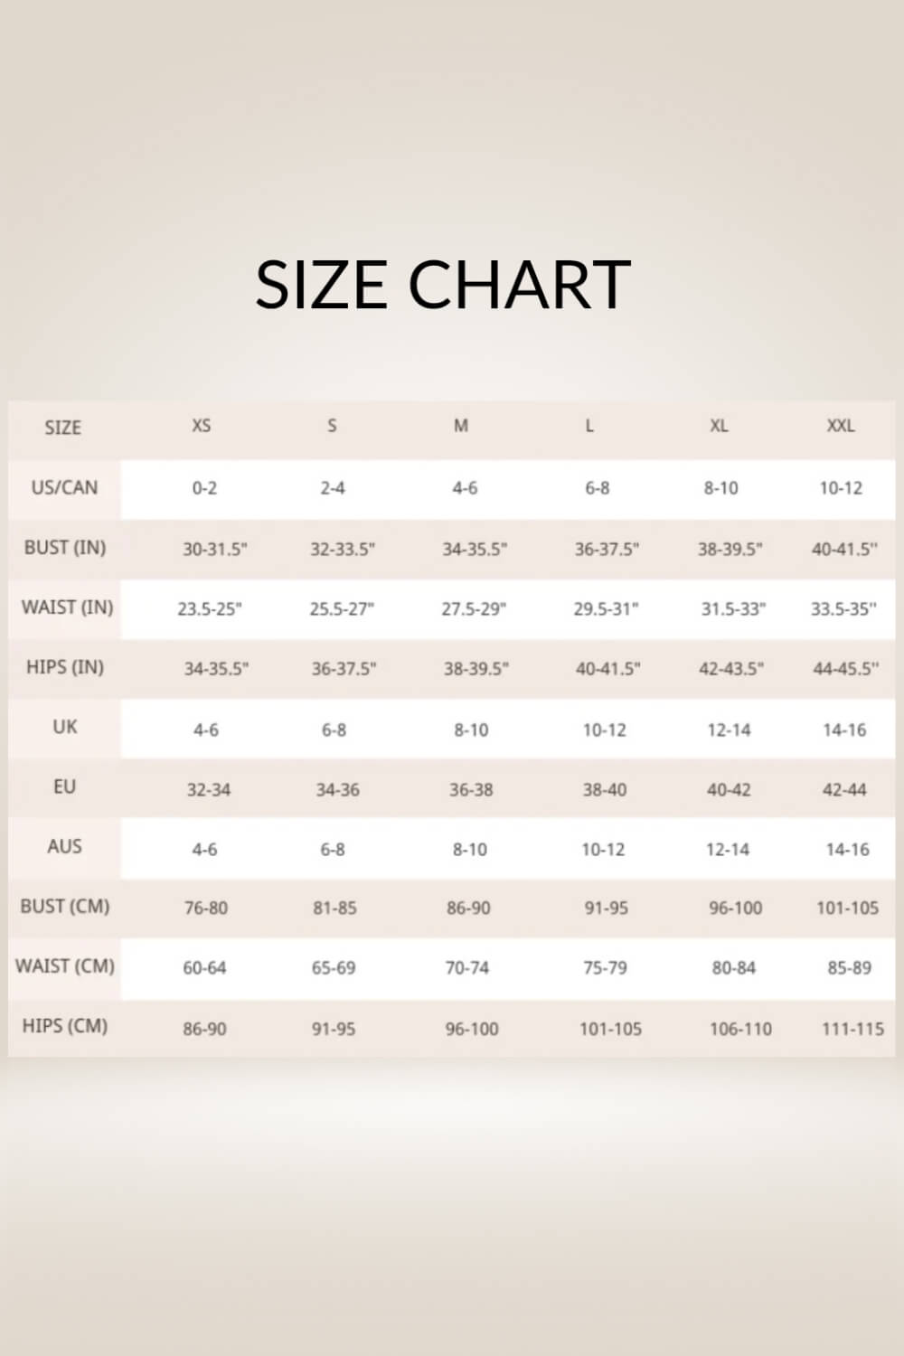The height and width of the screenshot is (1356, 904).
Task: Click the 30-31.5" bust value
Action: (214, 549)
